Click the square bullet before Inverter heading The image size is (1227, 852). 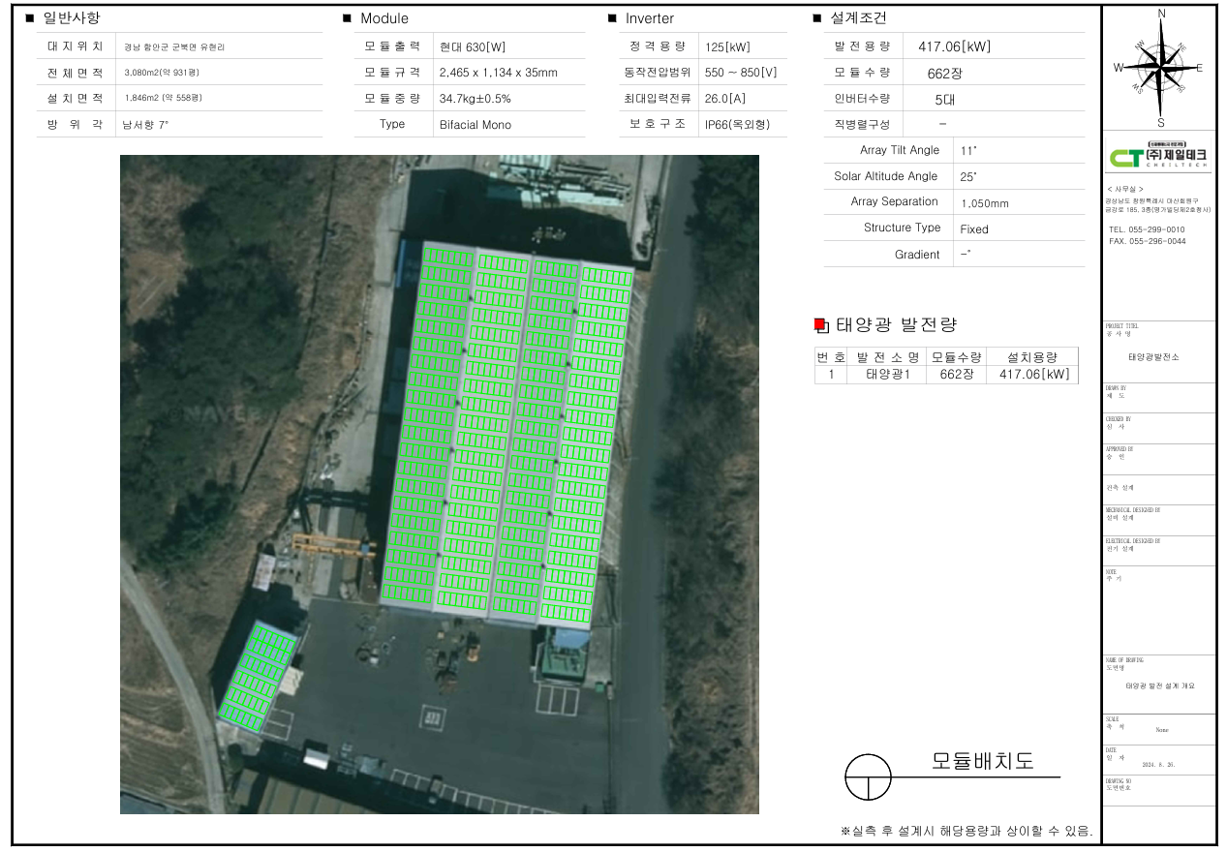coord(612,18)
